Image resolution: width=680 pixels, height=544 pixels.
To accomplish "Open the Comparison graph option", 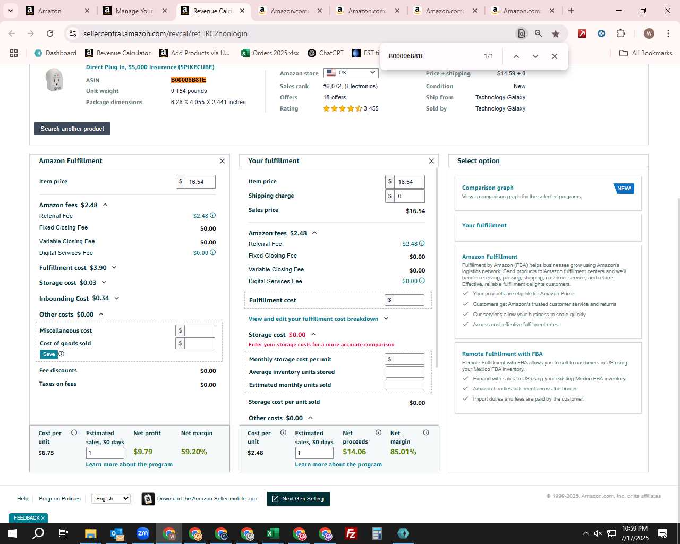I will [x=548, y=193].
